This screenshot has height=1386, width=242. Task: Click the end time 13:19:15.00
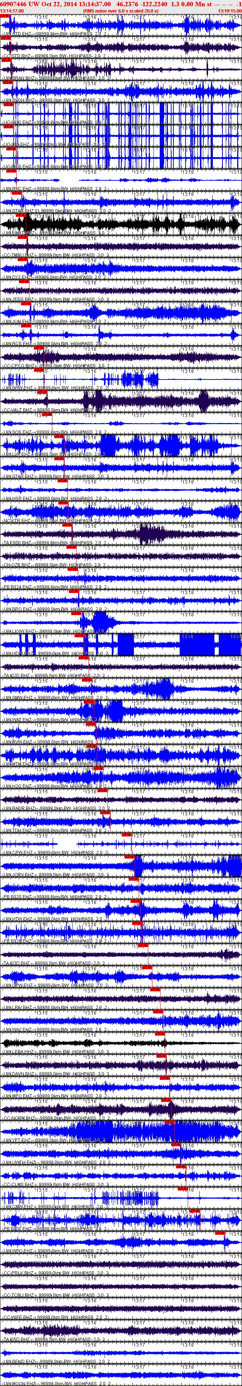coord(229,11)
